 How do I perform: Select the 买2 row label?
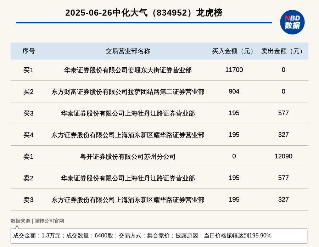(28, 92)
